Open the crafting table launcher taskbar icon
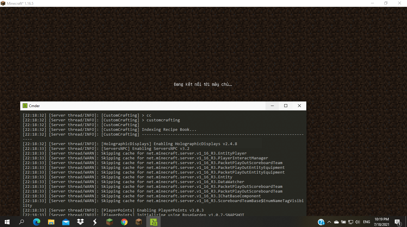 coord(139,222)
